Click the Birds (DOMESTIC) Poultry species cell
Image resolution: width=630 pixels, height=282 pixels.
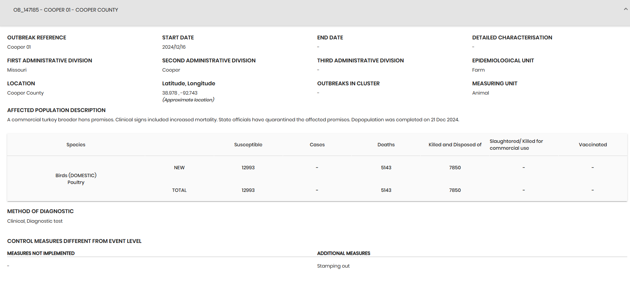(76, 179)
